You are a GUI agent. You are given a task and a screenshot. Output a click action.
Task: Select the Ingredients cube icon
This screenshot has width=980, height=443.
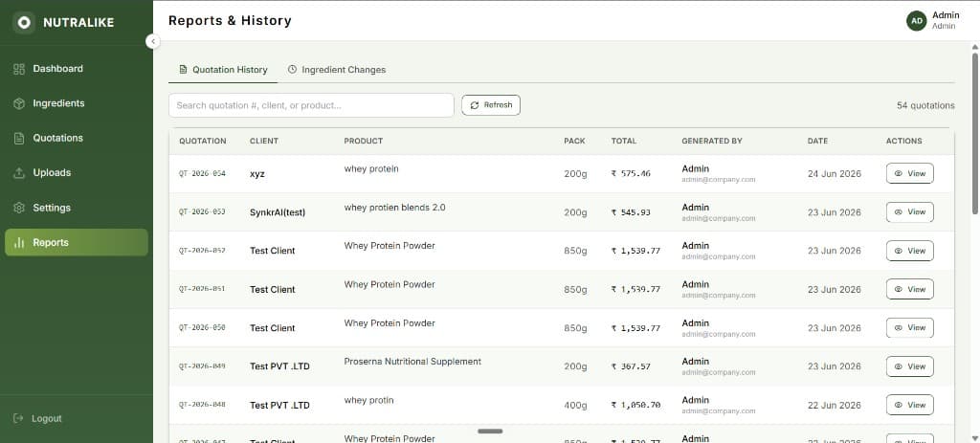(19, 103)
